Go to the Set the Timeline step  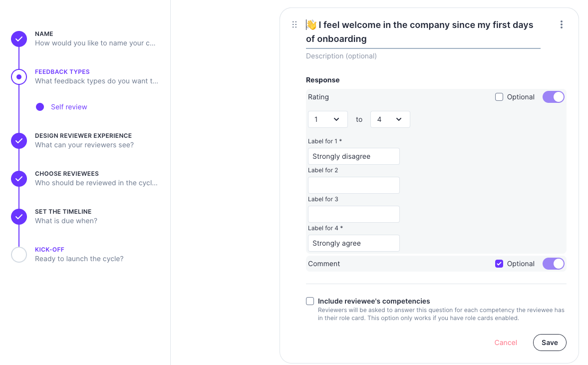[63, 212]
